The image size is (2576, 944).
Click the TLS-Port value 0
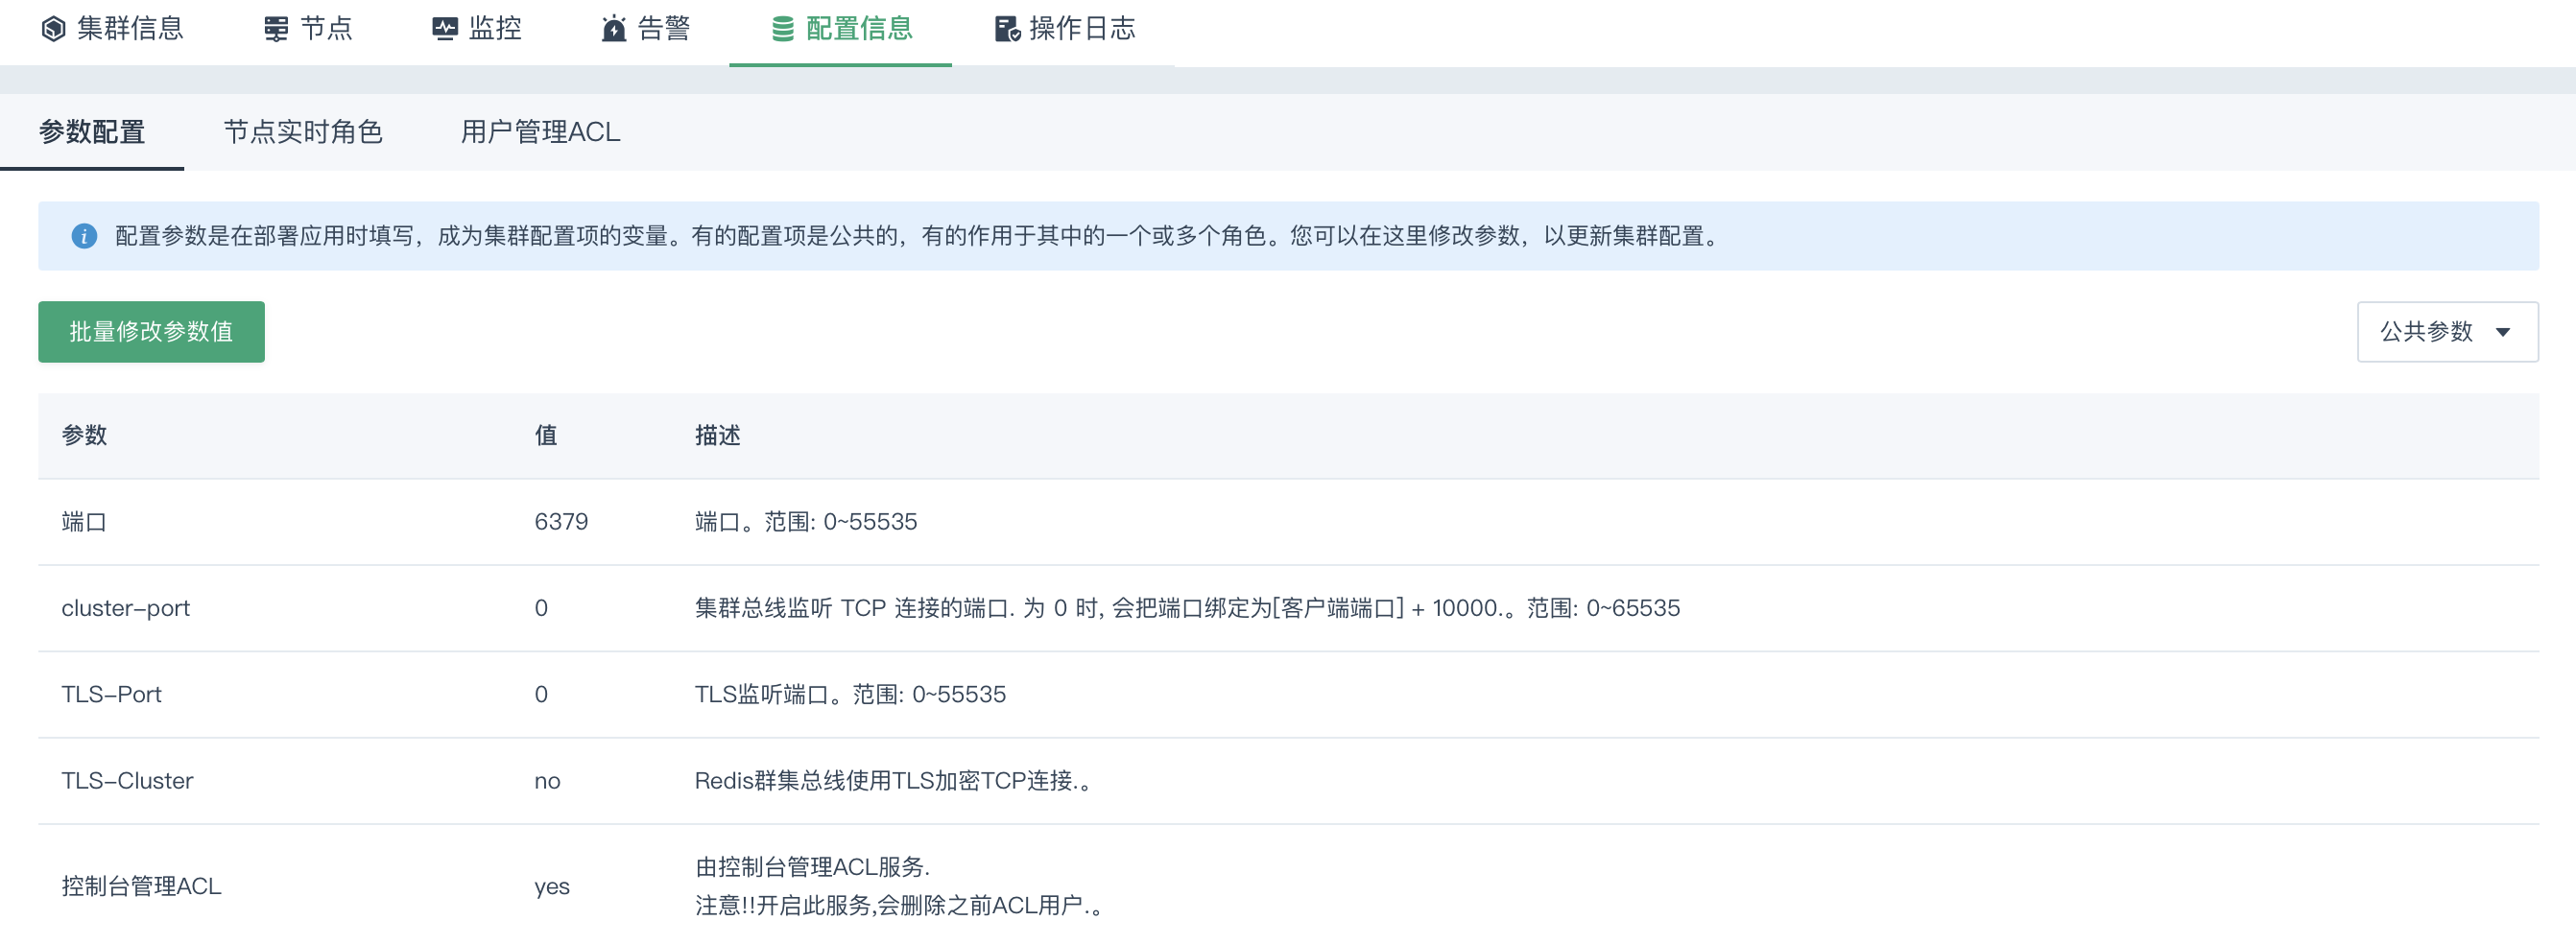point(541,695)
